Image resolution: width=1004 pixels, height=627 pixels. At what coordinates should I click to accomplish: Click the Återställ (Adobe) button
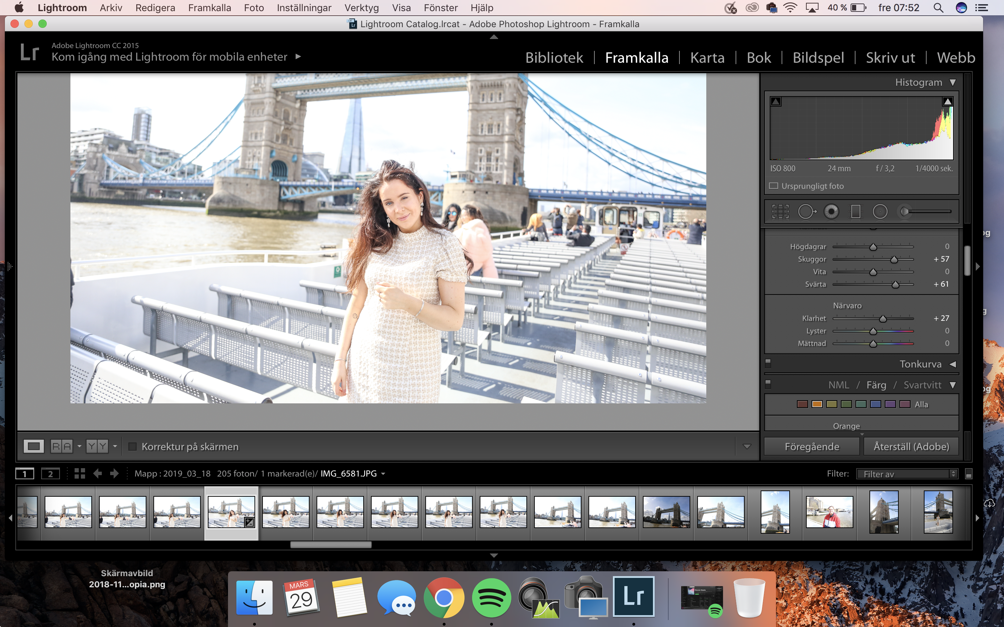click(911, 447)
